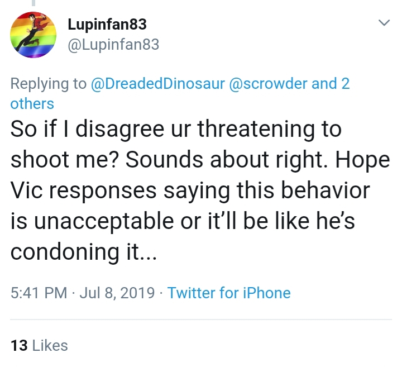
Task: Click the blue word "others"
Action: (x=32, y=104)
